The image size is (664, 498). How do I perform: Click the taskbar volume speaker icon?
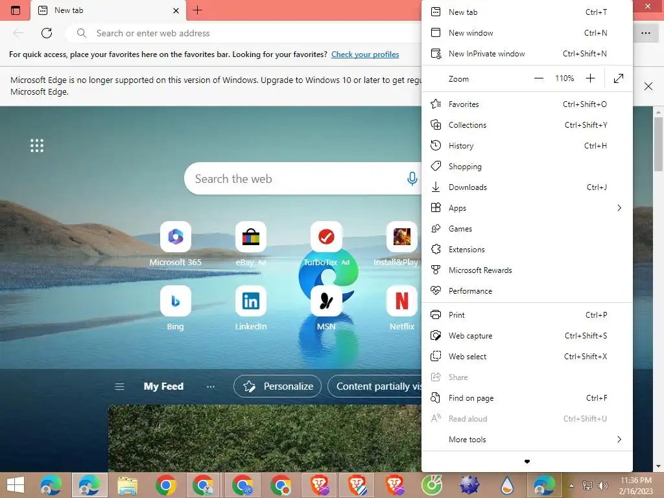602,485
